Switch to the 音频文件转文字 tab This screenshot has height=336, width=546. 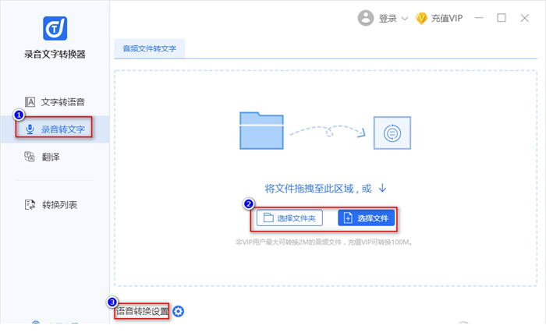click(150, 48)
